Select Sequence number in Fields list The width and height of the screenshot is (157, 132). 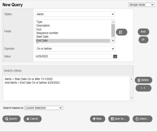[47, 33]
